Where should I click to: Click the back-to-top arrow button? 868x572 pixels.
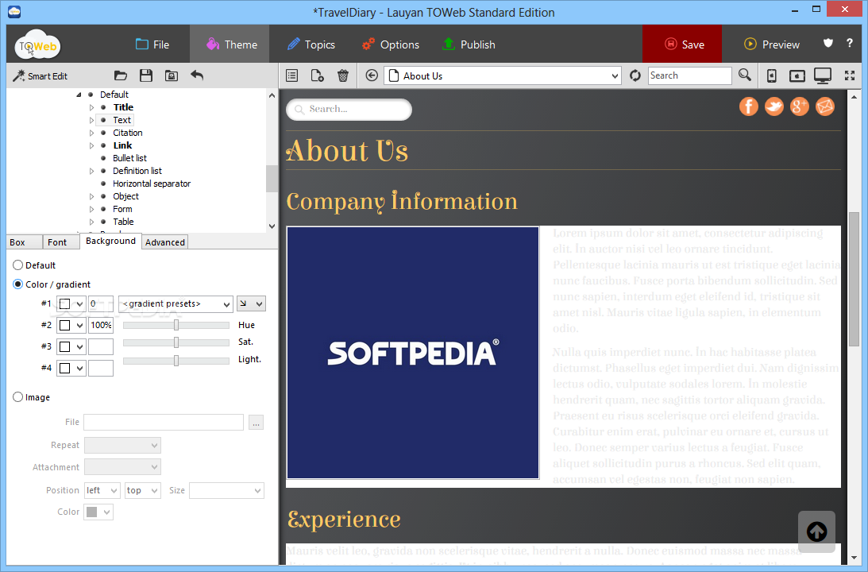[x=816, y=531]
